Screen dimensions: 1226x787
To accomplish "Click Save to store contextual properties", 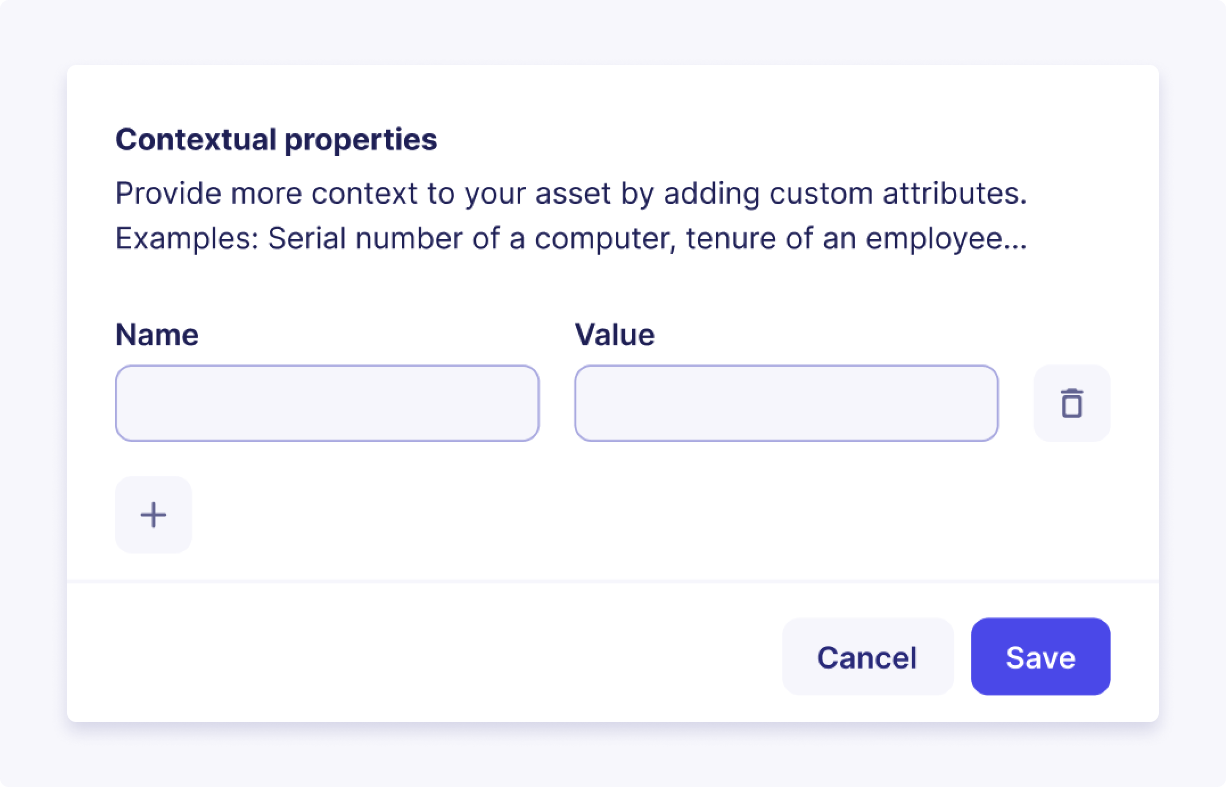I will [x=1040, y=657].
